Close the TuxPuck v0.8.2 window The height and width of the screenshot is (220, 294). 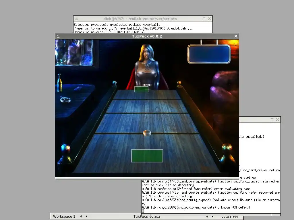pyautogui.click(x=236, y=36)
